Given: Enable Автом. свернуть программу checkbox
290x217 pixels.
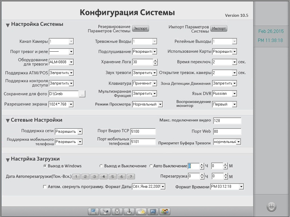Looking at the screenshot, I should click(x=45, y=187).
